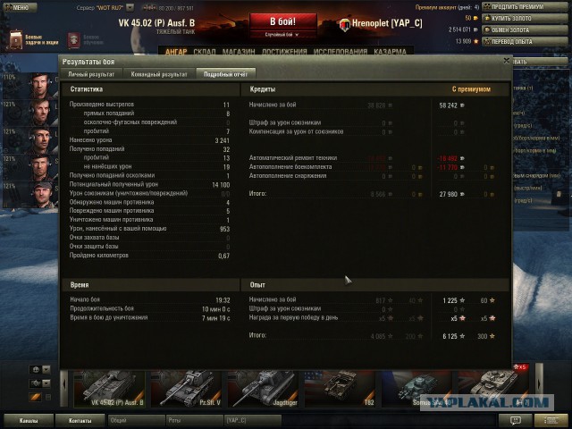Select the Somua SAu 40 tank

pos(417,389)
